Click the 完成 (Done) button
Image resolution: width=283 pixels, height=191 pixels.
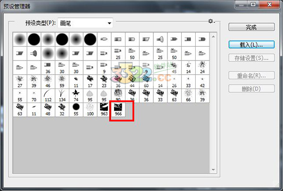coord(251,27)
